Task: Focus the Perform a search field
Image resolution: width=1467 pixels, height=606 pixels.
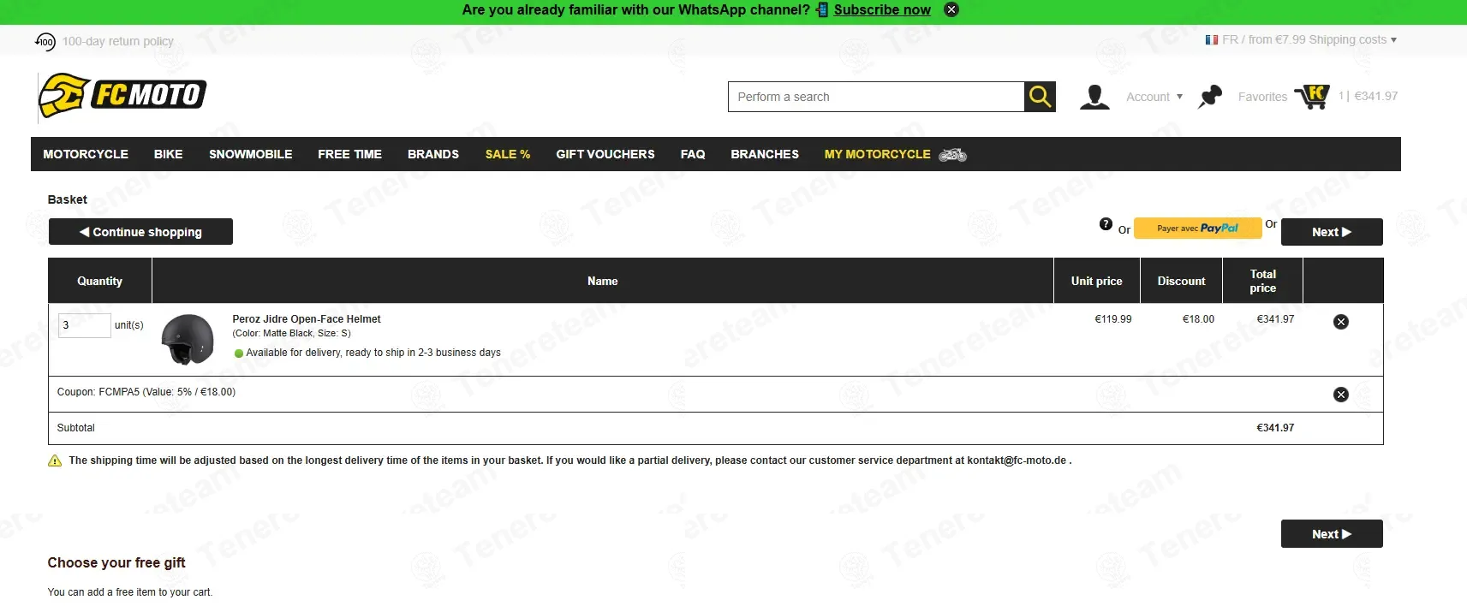Action: pyautogui.click(x=876, y=97)
